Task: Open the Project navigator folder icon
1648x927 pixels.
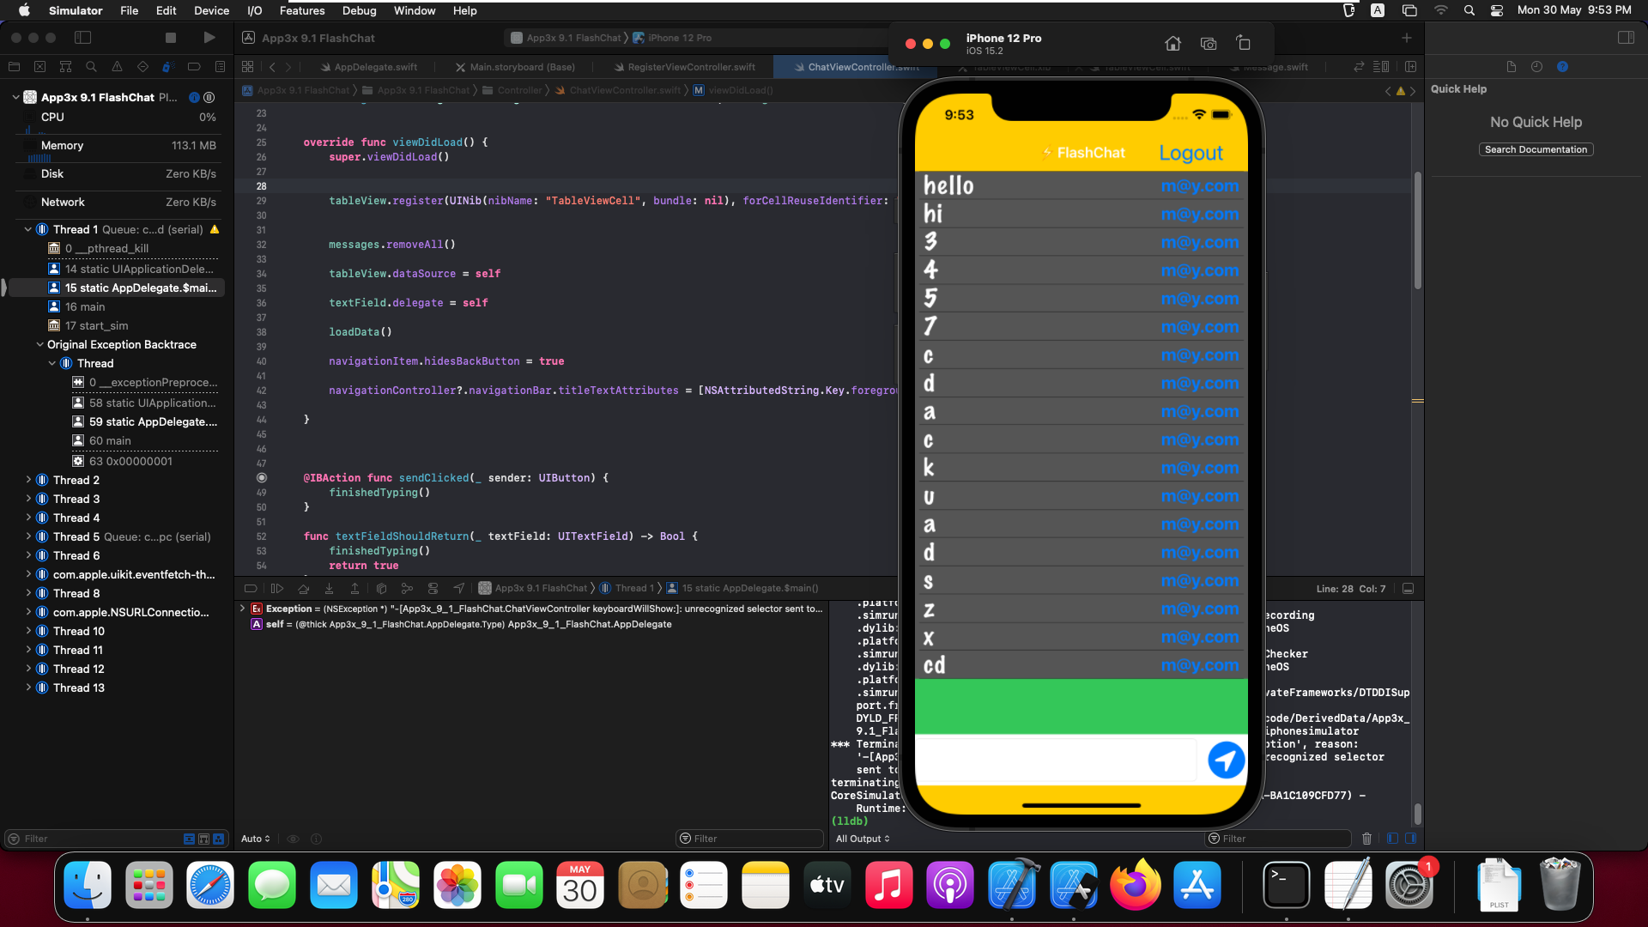Action: pos(14,67)
